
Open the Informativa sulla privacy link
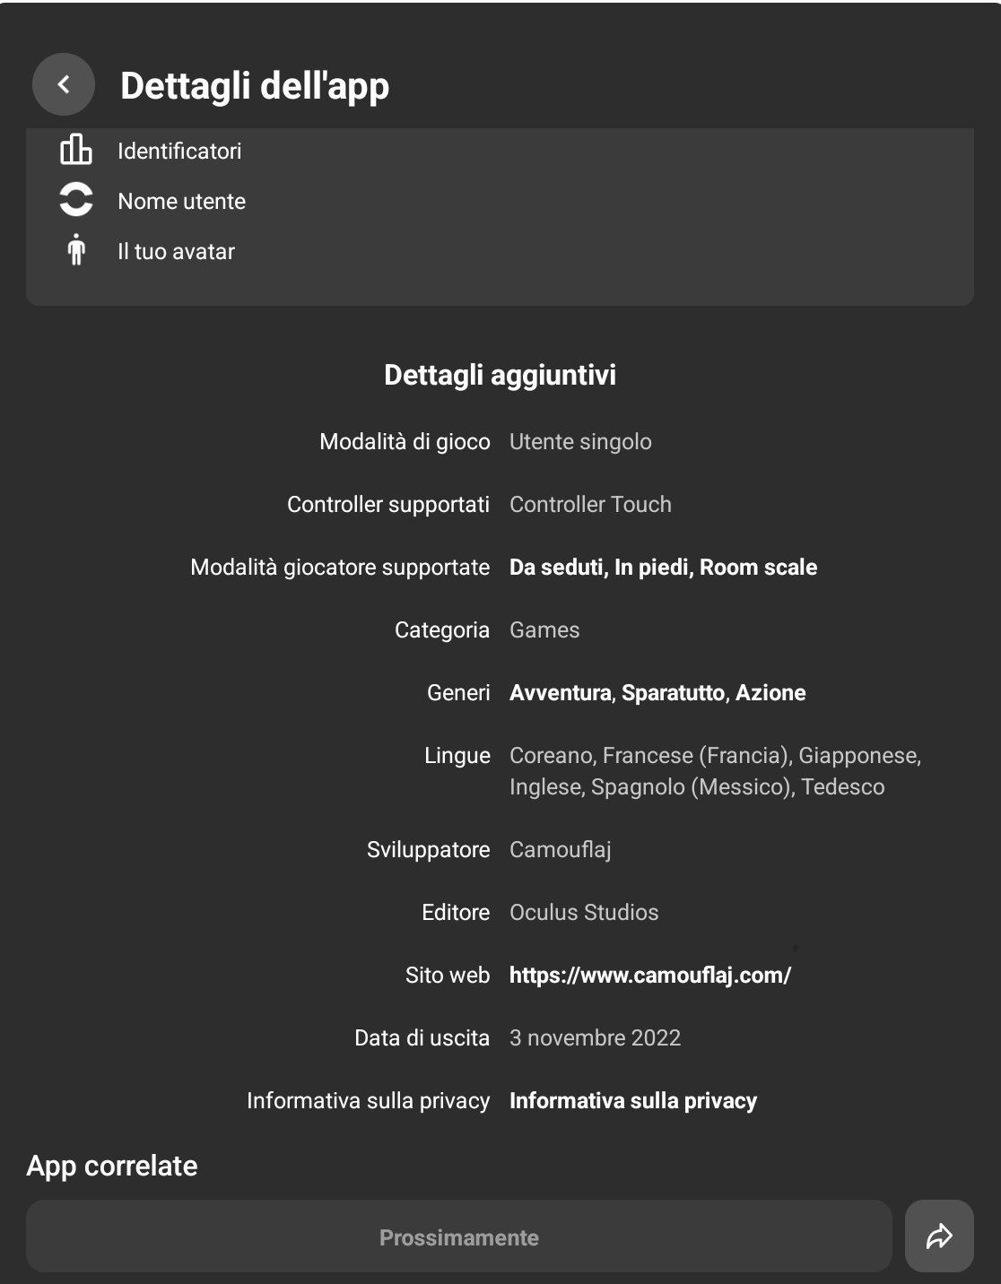point(633,1100)
